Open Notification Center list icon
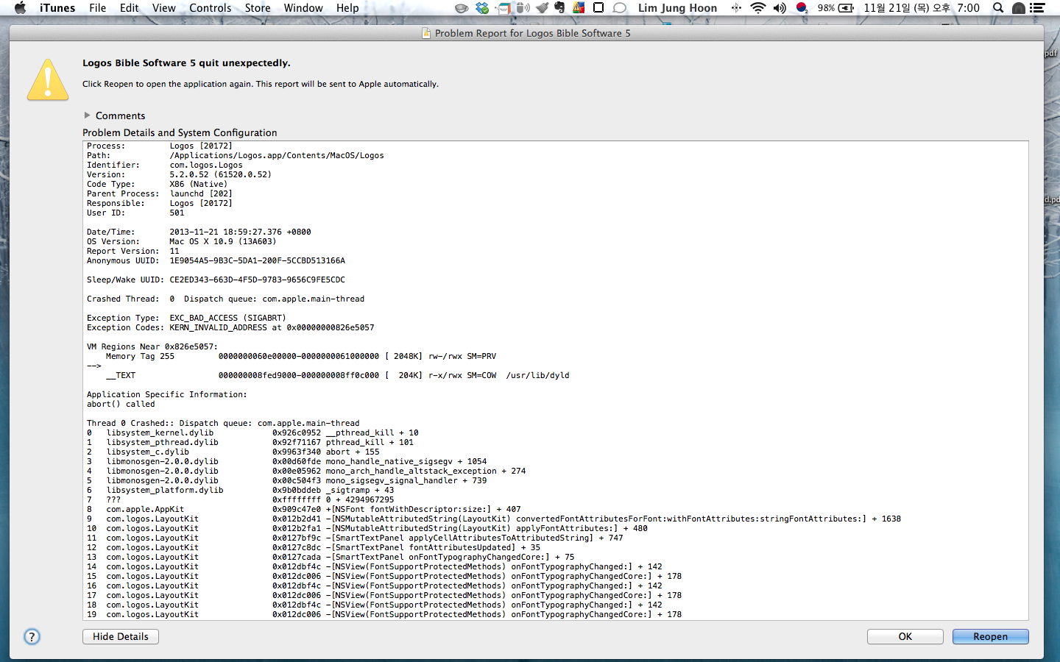The width and height of the screenshot is (1060, 662). click(1038, 8)
